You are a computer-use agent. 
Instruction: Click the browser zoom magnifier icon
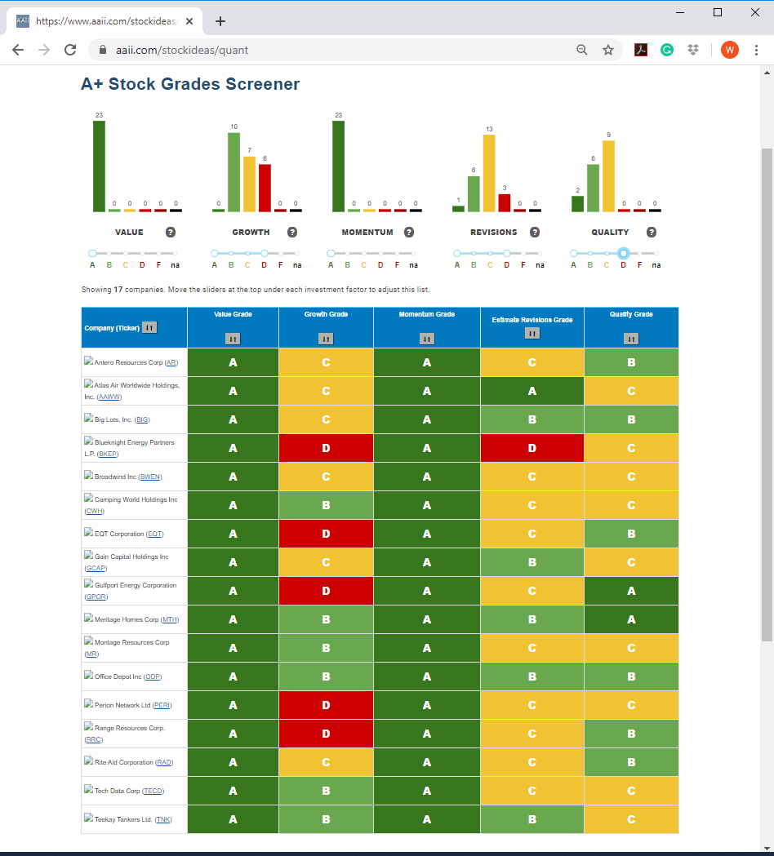(x=582, y=51)
